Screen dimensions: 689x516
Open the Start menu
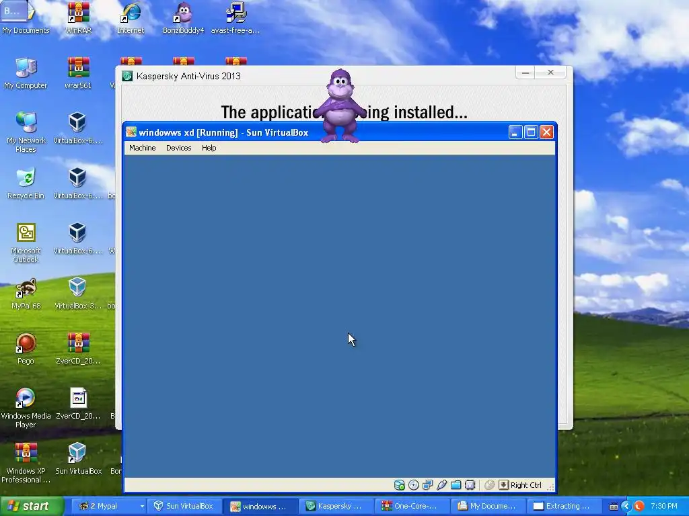(x=31, y=506)
